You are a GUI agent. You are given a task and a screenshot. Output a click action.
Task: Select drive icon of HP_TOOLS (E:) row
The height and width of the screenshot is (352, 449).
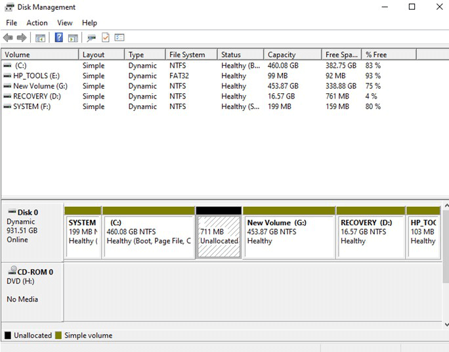tap(7, 76)
